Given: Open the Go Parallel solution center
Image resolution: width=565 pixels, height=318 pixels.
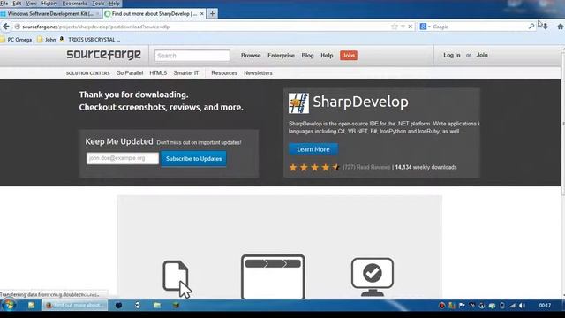Looking at the screenshot, I should (x=130, y=72).
